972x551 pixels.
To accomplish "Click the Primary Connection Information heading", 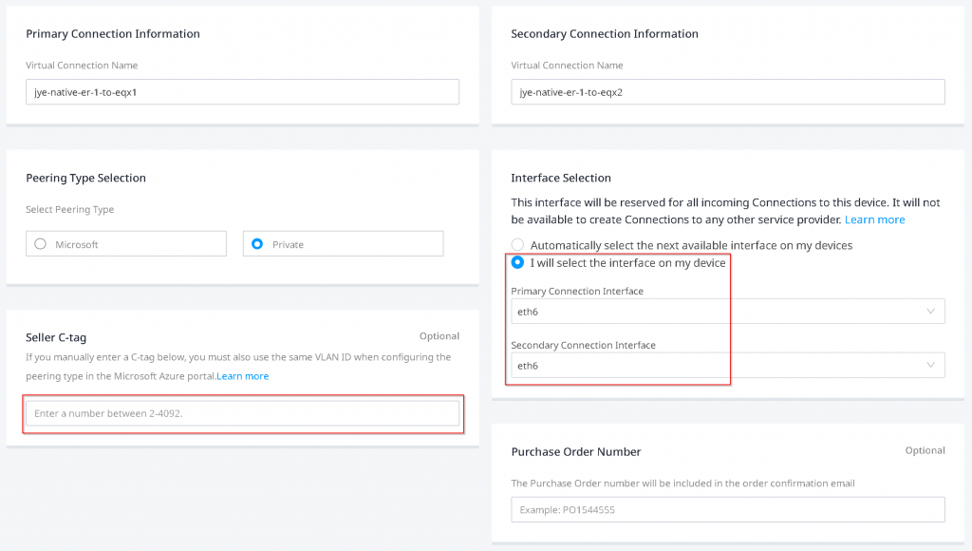I will tap(113, 34).
